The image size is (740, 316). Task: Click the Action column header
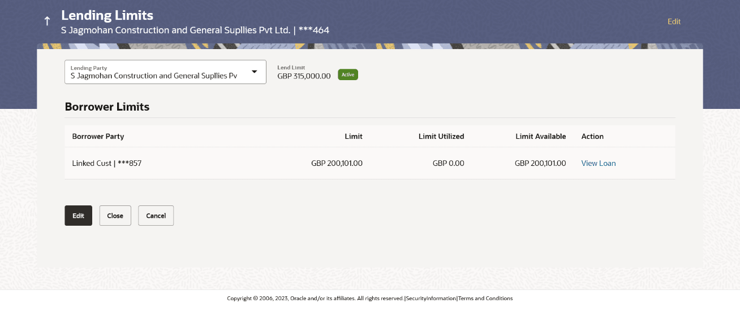pos(592,137)
